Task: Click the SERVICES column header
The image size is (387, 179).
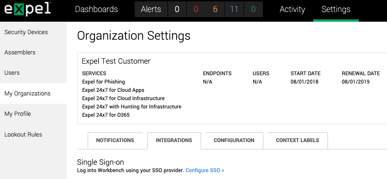Action: point(94,73)
